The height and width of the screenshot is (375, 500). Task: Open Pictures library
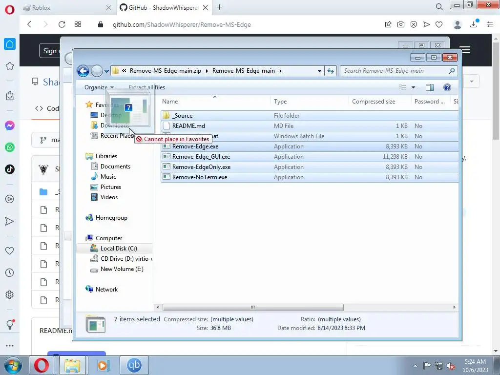(111, 187)
